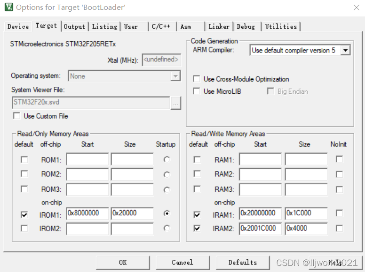Edit the IROM1 Start address 0x8000000
This screenshot has height=272, width=365.
[x=87, y=213]
